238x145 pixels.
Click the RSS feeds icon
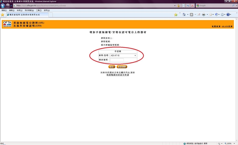pos(191,14)
